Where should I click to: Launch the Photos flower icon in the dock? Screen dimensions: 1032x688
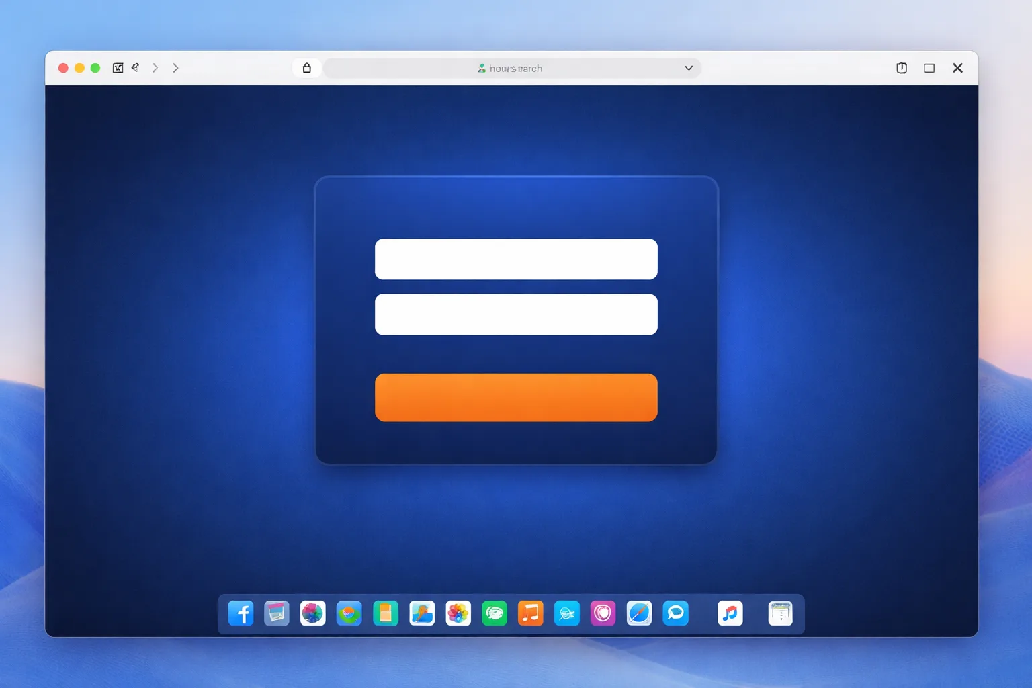458,613
